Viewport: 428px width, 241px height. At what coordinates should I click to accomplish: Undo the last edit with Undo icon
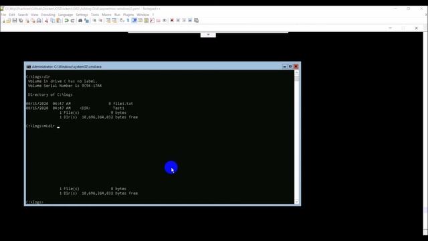(66, 21)
